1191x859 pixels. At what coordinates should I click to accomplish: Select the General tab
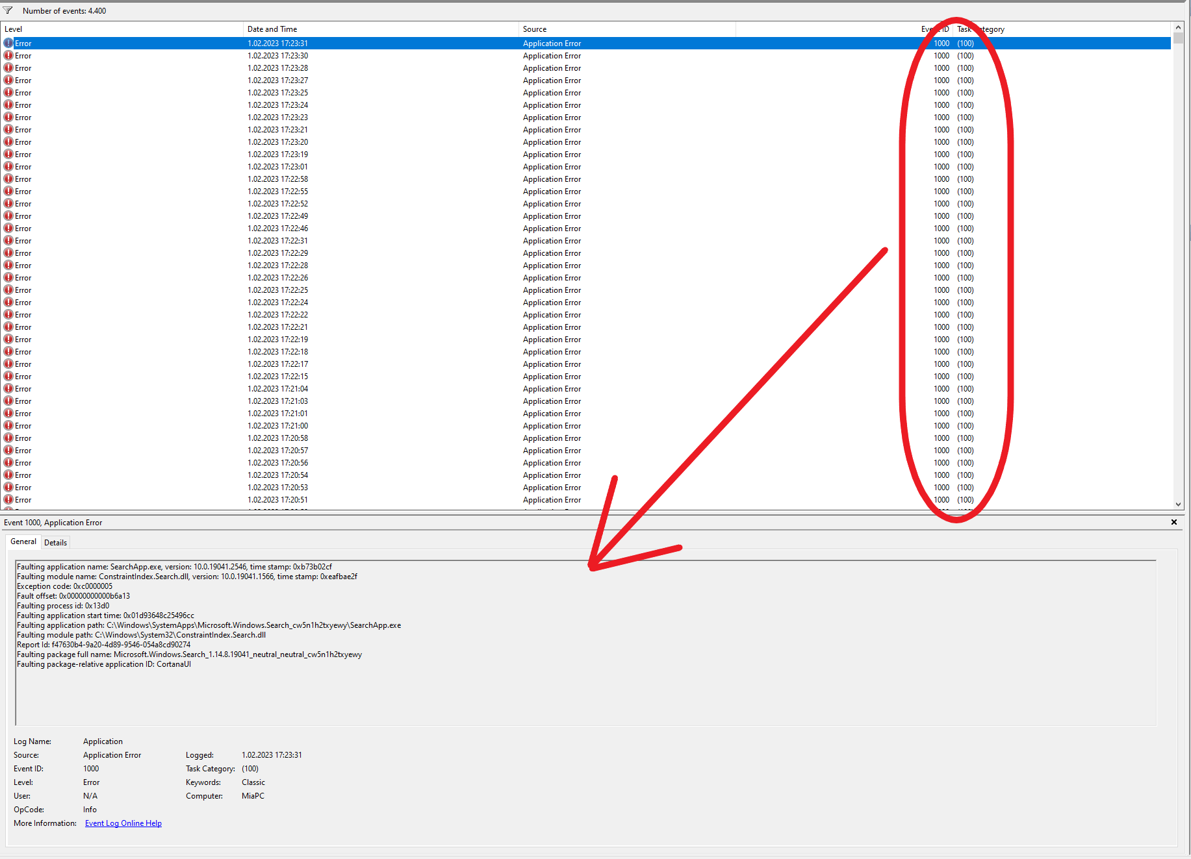point(23,542)
